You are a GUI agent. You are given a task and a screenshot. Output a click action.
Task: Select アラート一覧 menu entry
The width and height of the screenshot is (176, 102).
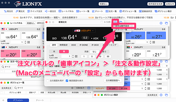click(121, 30)
